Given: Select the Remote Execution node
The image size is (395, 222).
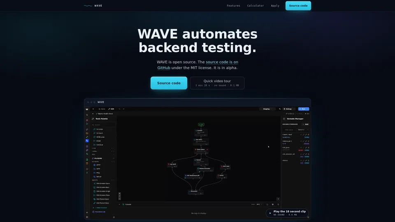Looking at the screenshot, I should click(205, 169).
